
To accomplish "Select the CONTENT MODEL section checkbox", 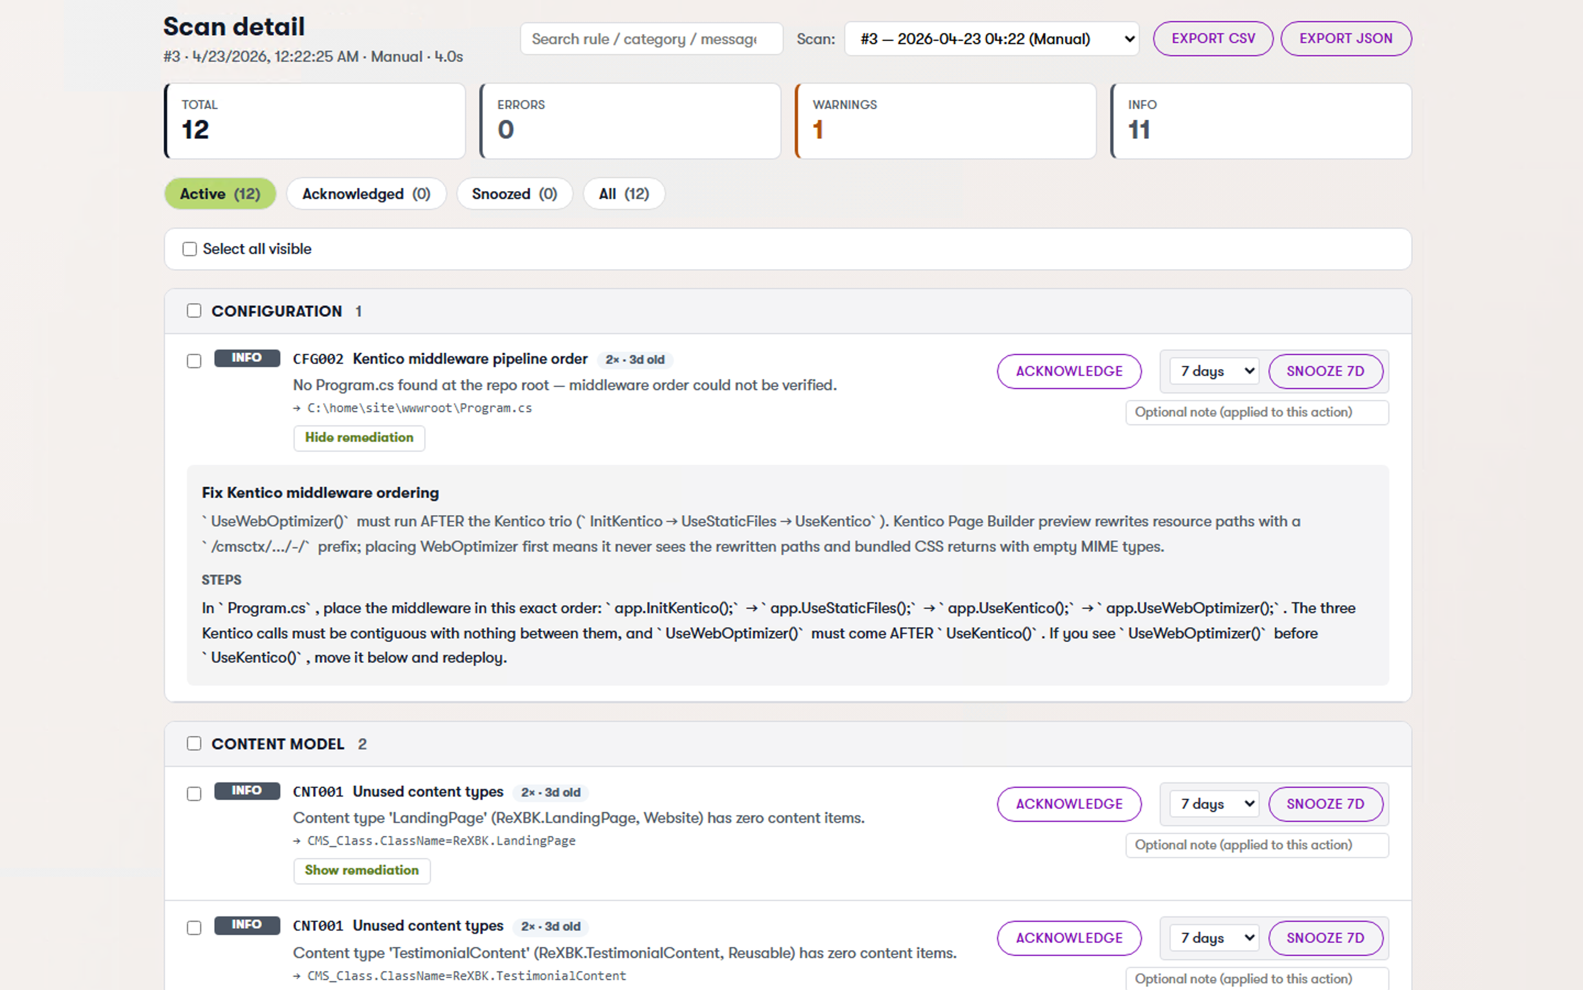I will click(194, 743).
